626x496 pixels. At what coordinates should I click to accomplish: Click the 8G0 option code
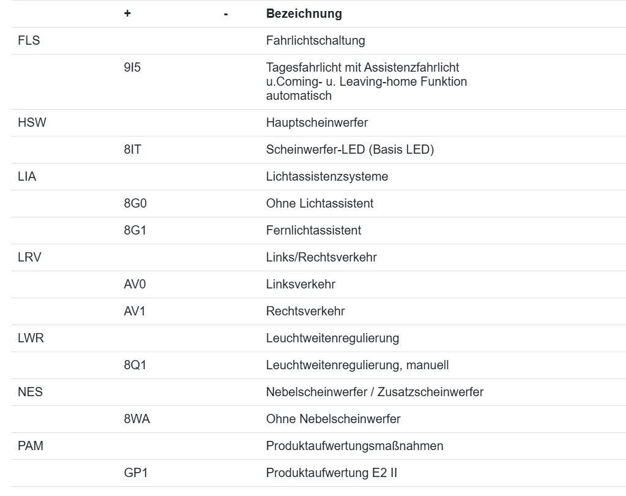[135, 203]
